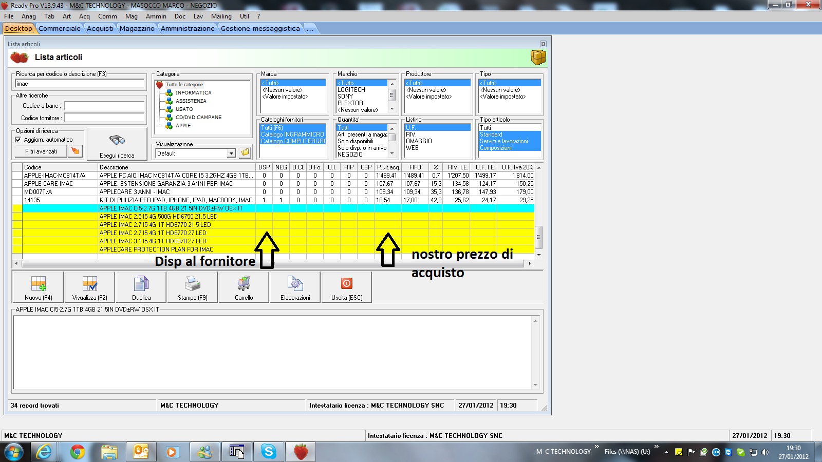Click the Codice fornitore field

click(104, 118)
